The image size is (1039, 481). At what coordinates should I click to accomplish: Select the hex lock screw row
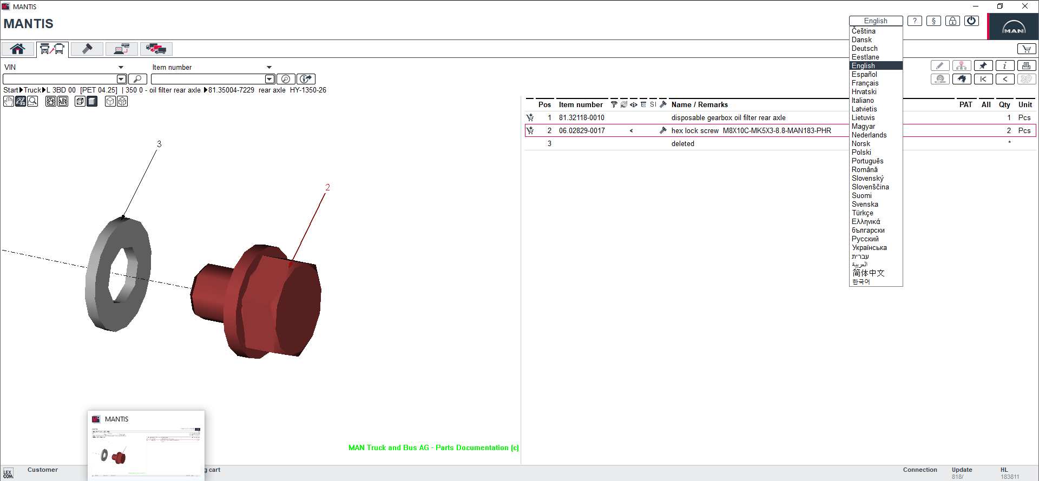pos(780,130)
